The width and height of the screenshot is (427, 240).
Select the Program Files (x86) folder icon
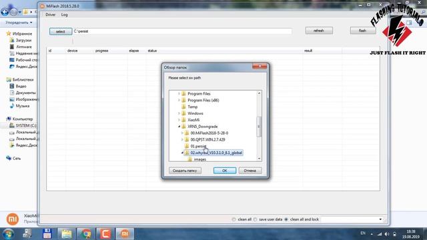[184, 100]
